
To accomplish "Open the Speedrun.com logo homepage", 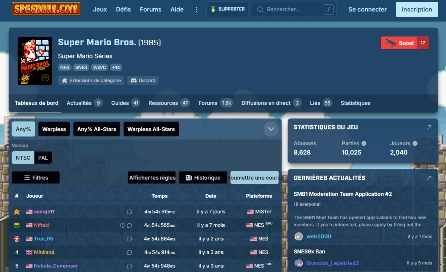I will (46, 9).
